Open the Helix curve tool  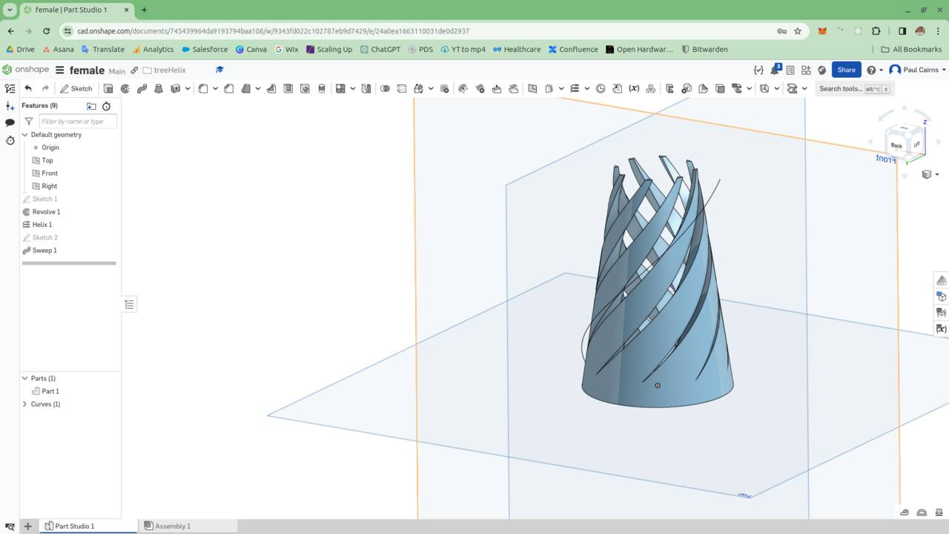point(575,88)
